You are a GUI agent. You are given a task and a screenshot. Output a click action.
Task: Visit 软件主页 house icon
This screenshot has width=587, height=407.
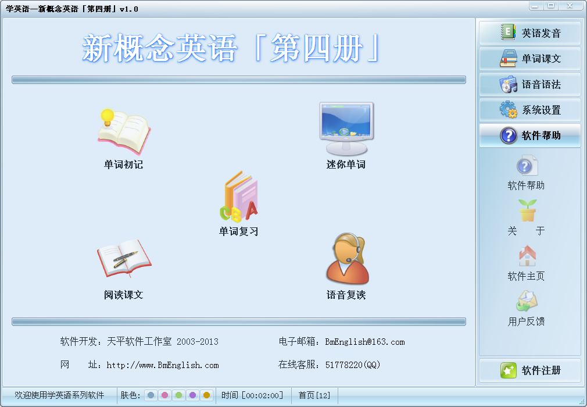click(x=527, y=256)
